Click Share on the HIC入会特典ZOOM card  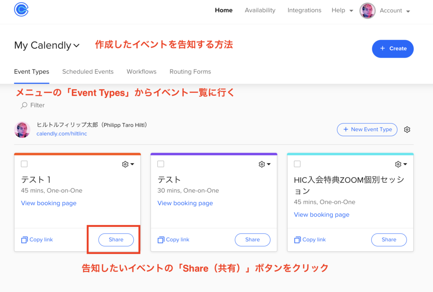[389, 240]
